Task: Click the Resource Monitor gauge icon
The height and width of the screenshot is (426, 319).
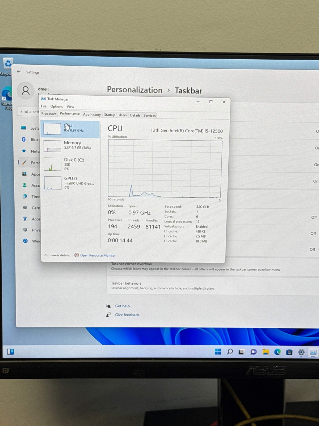Action: [x=77, y=255]
